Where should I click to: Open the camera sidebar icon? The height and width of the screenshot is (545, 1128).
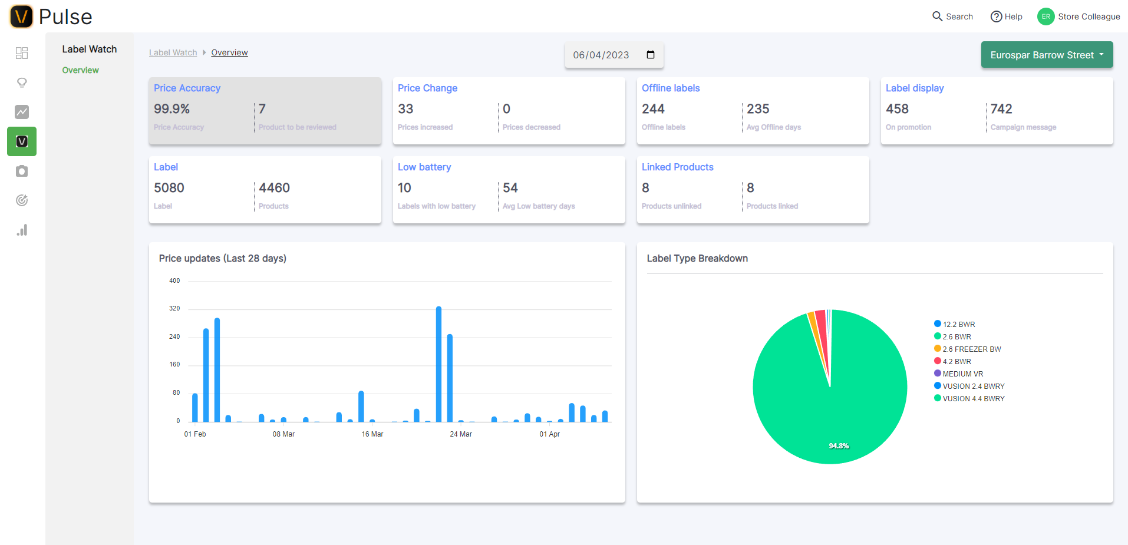point(22,171)
